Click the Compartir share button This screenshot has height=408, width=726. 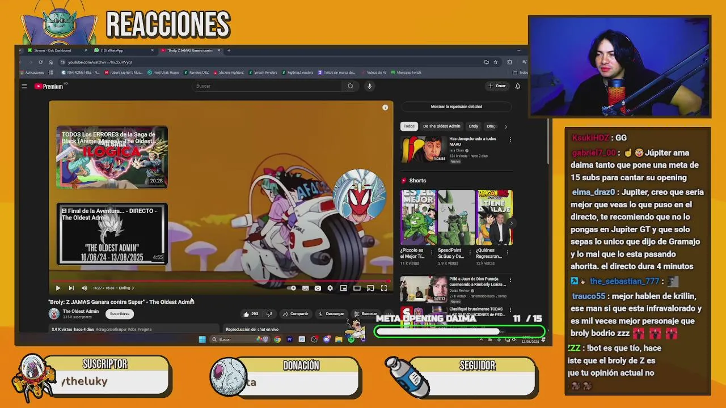(x=296, y=313)
